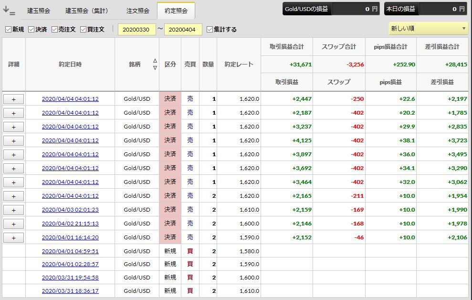Expand details of the +3,464 profit row
The width and height of the screenshot is (472, 300).
click(x=13, y=182)
